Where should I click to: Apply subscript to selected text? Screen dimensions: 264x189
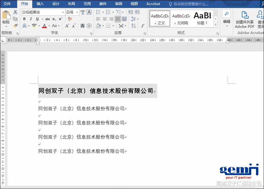point(54,19)
